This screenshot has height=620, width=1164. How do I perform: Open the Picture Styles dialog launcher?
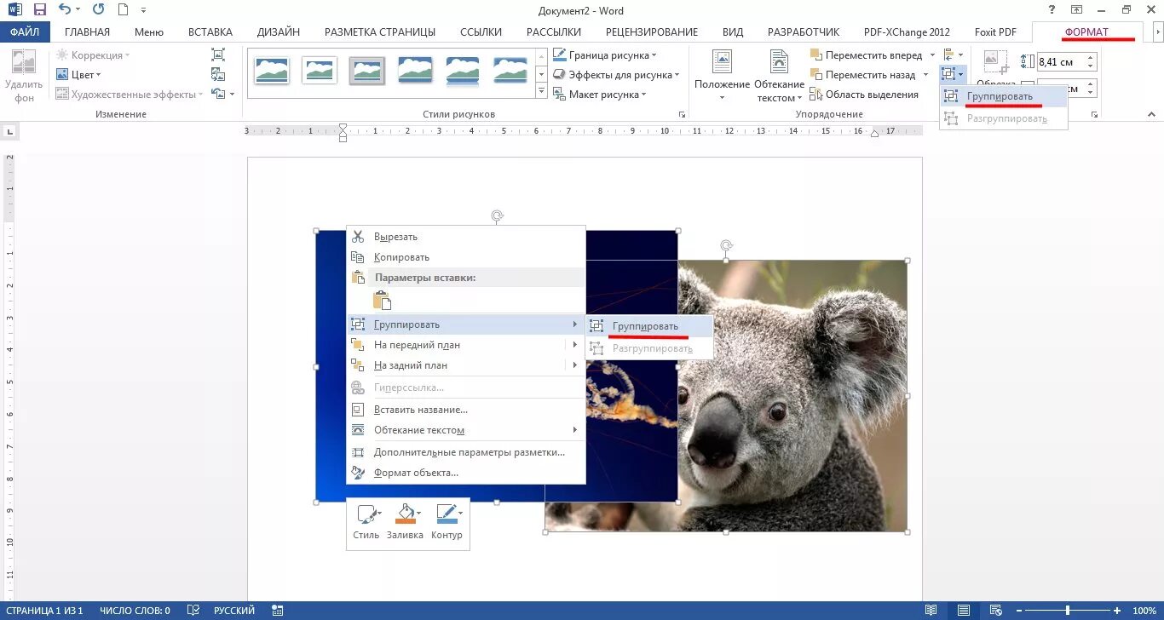pos(682,114)
